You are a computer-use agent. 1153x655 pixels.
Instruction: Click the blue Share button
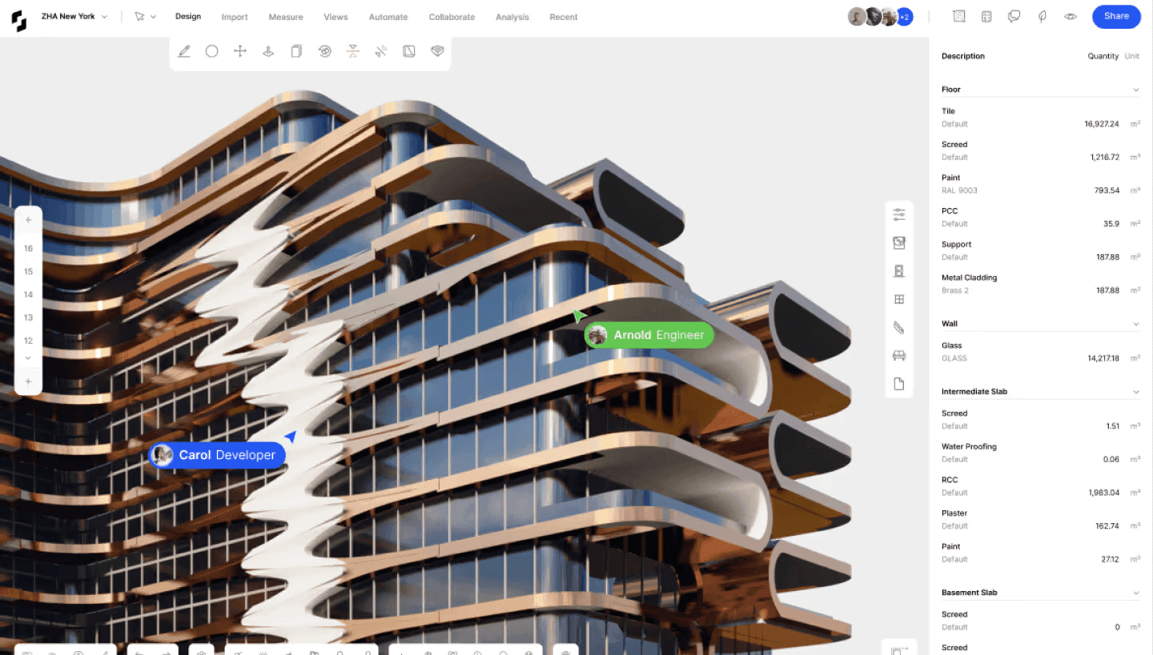[1115, 16]
